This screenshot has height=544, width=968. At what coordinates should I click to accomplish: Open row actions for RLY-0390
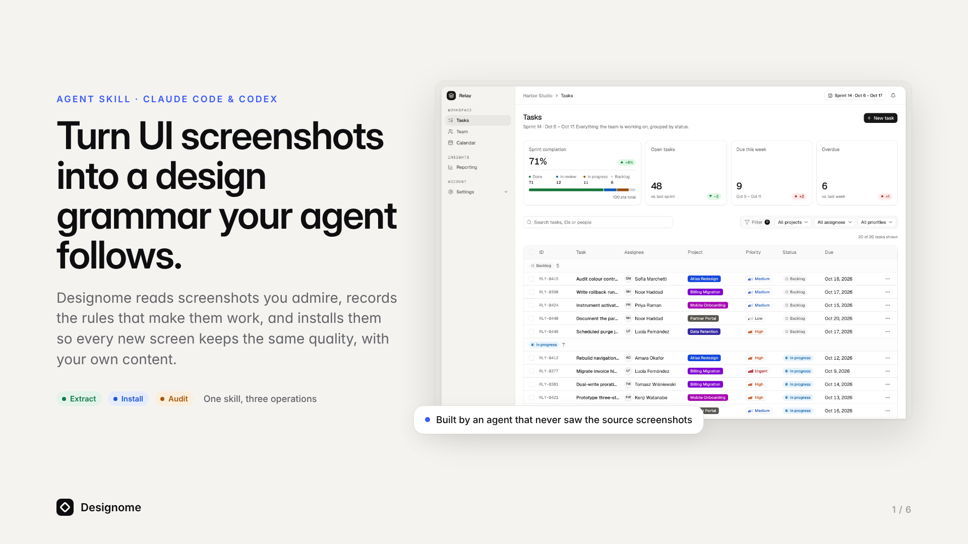click(x=887, y=292)
